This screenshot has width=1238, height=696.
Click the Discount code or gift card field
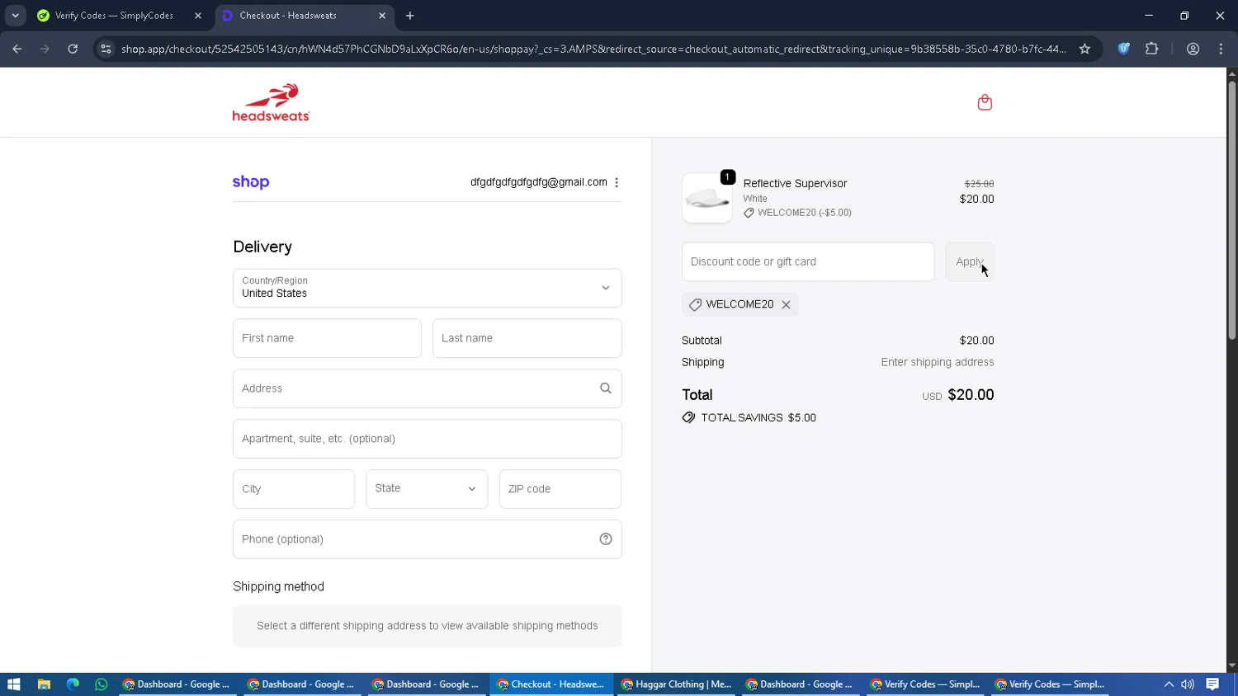(807, 261)
